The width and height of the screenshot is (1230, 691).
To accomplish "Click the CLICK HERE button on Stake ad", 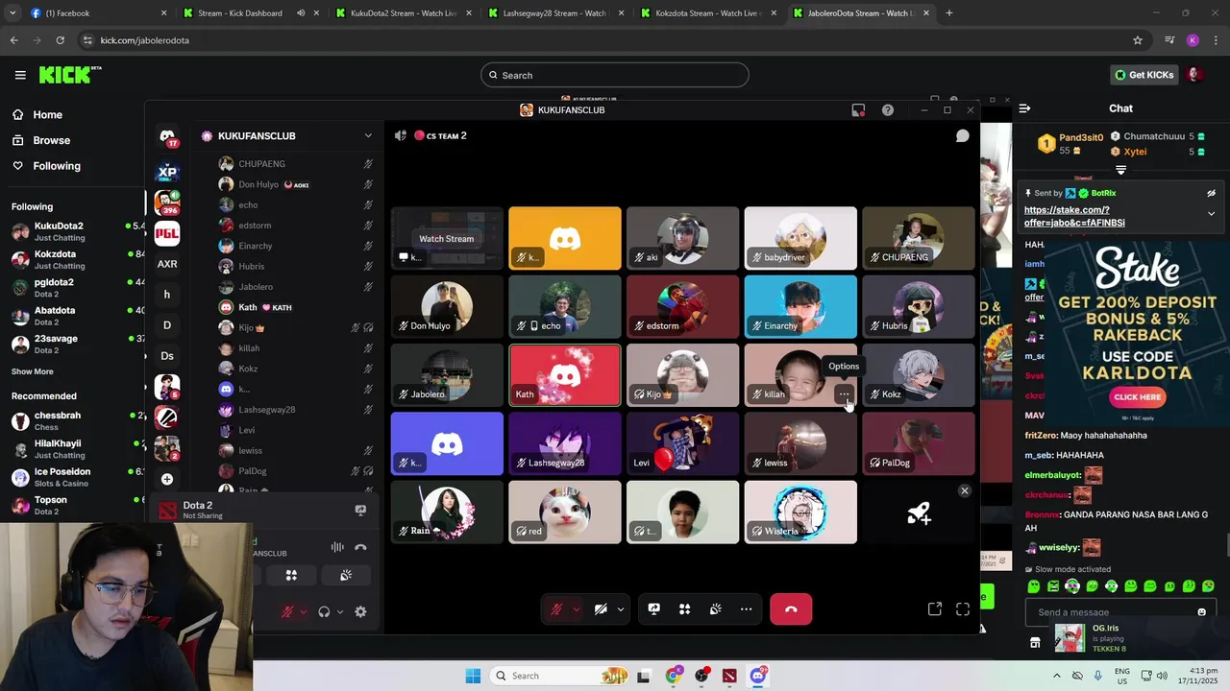I will click(x=1138, y=396).
